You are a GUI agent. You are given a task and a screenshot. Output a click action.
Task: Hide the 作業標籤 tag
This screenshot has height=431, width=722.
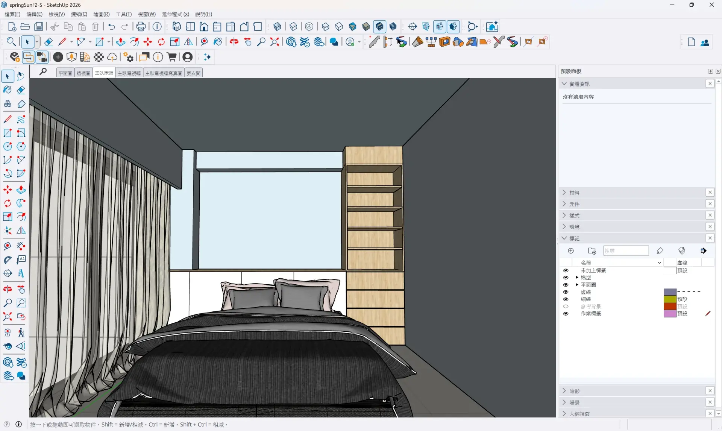[566, 313]
